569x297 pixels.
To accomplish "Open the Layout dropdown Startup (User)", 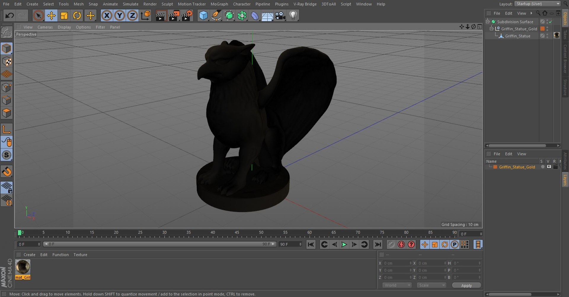I will click(537, 4).
